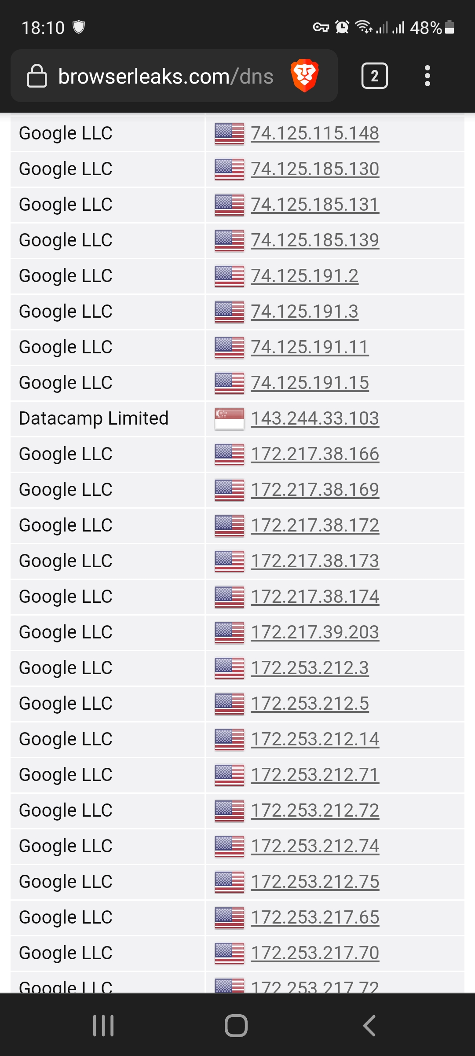
Task: Open IP link 172.217.38.166
Action: pos(315,454)
